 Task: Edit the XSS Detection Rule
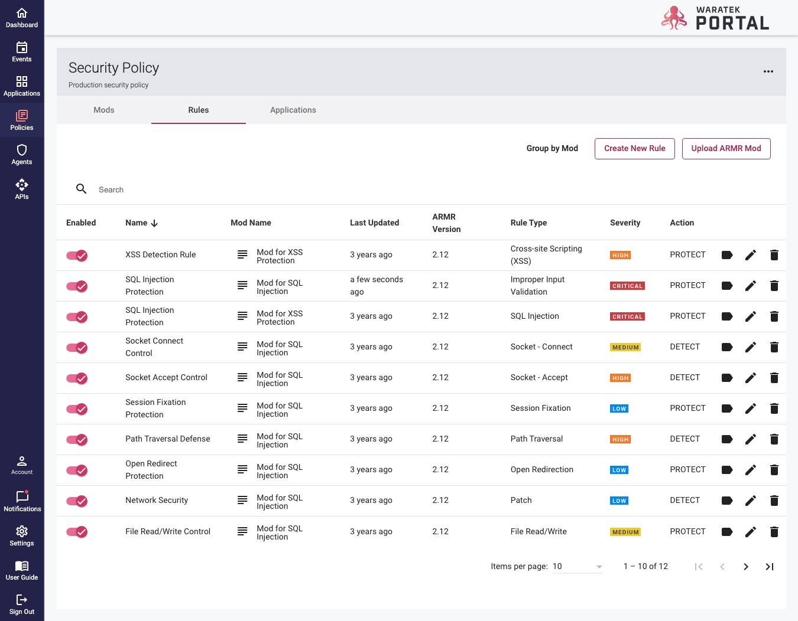pyautogui.click(x=750, y=255)
